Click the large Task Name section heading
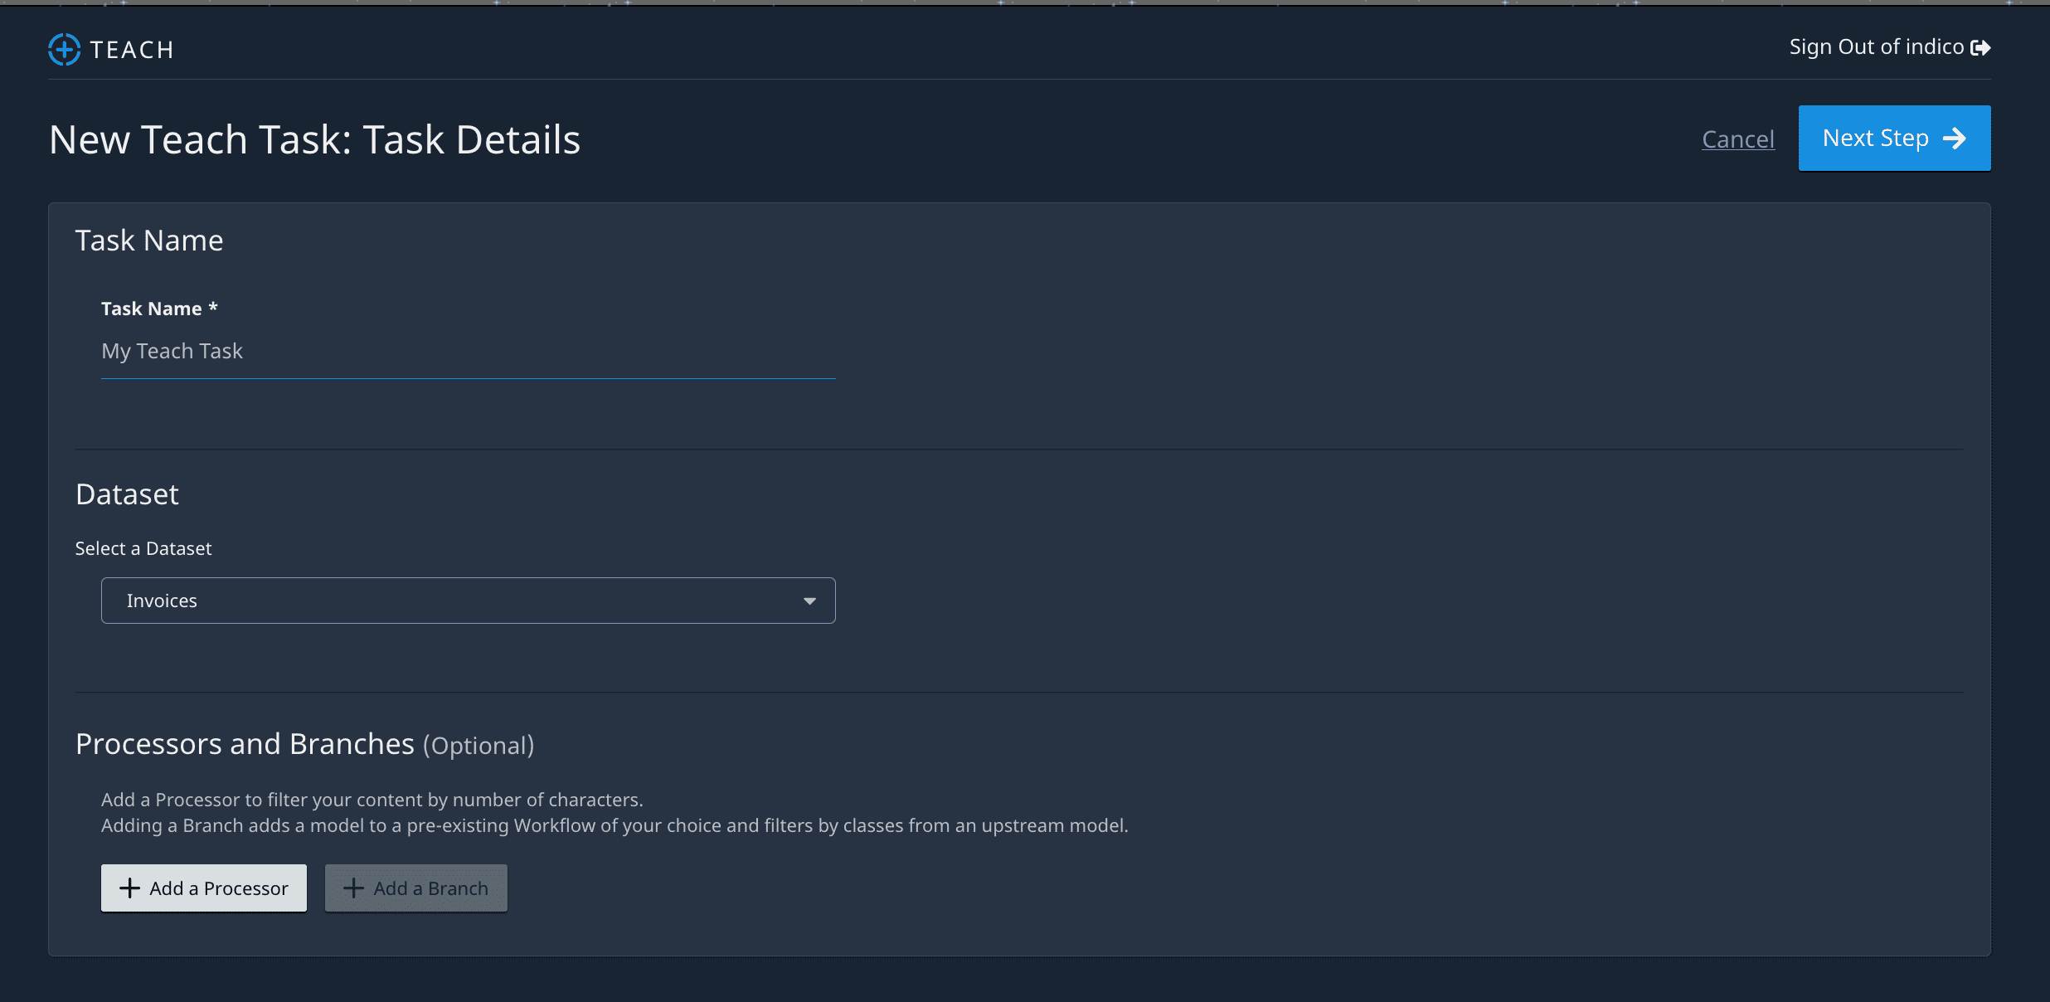 (x=149, y=241)
